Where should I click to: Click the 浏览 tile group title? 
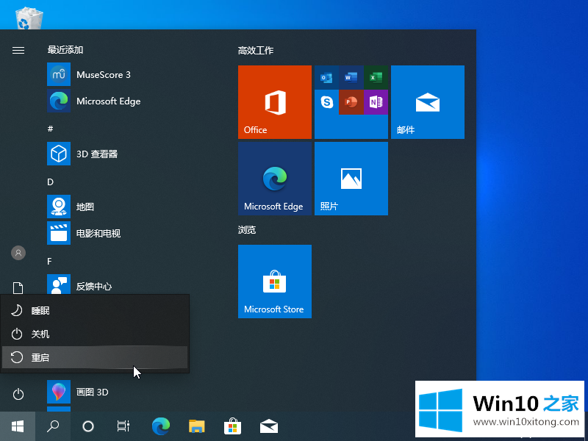point(247,229)
